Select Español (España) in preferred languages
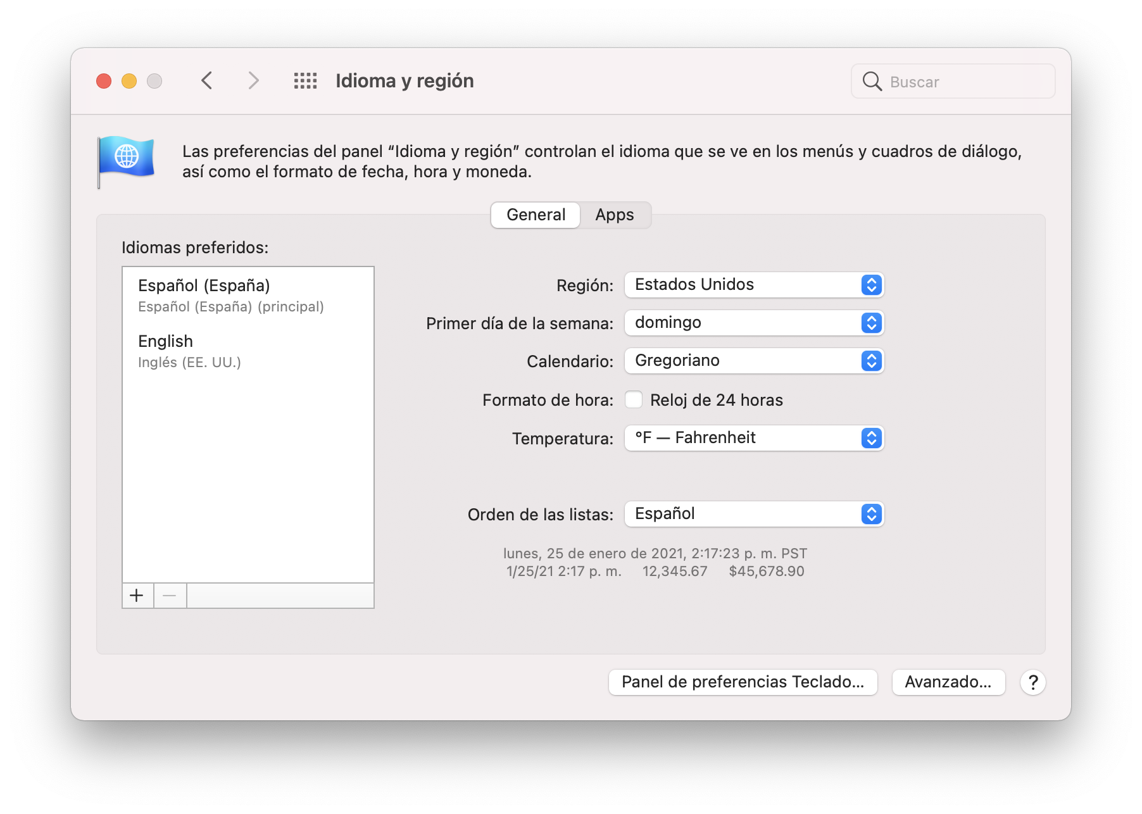The image size is (1142, 814). 248,295
